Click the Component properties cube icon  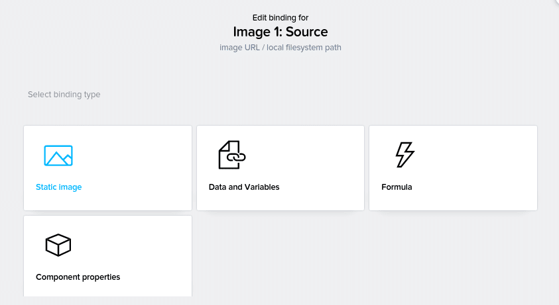(58, 245)
